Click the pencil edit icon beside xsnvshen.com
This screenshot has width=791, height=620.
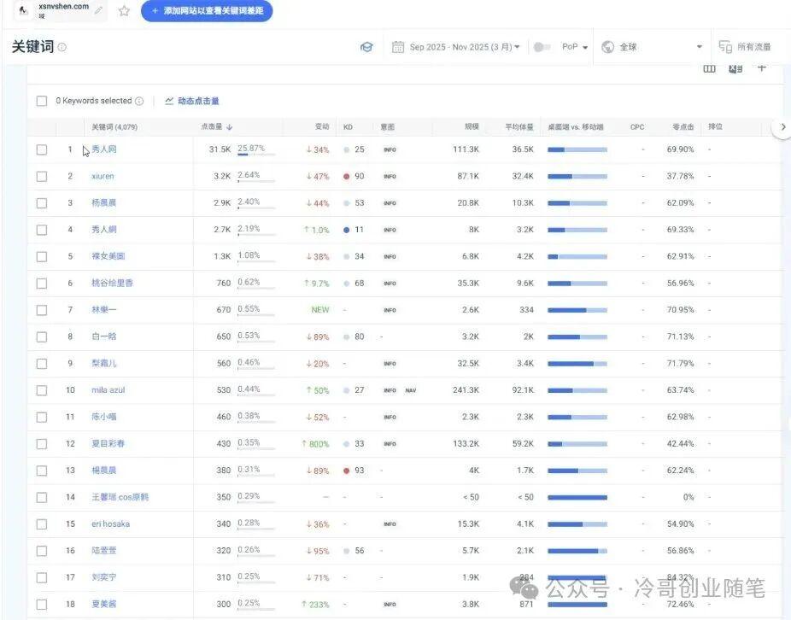[99, 10]
